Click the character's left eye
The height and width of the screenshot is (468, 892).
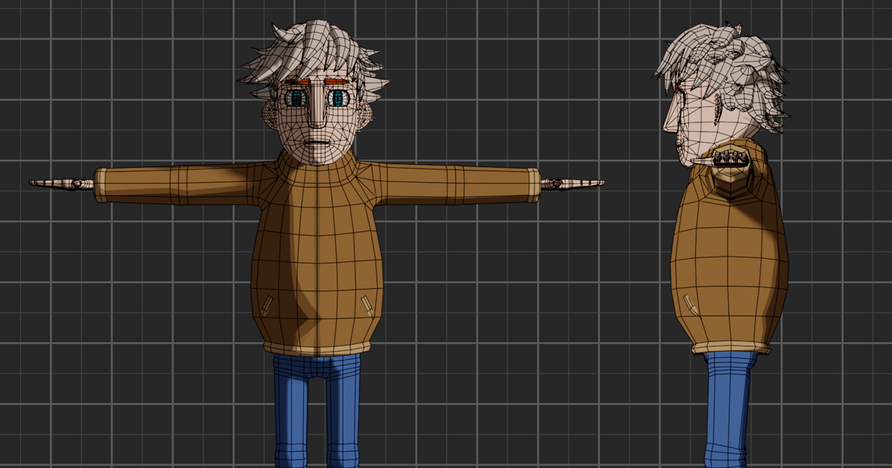pyautogui.click(x=338, y=99)
